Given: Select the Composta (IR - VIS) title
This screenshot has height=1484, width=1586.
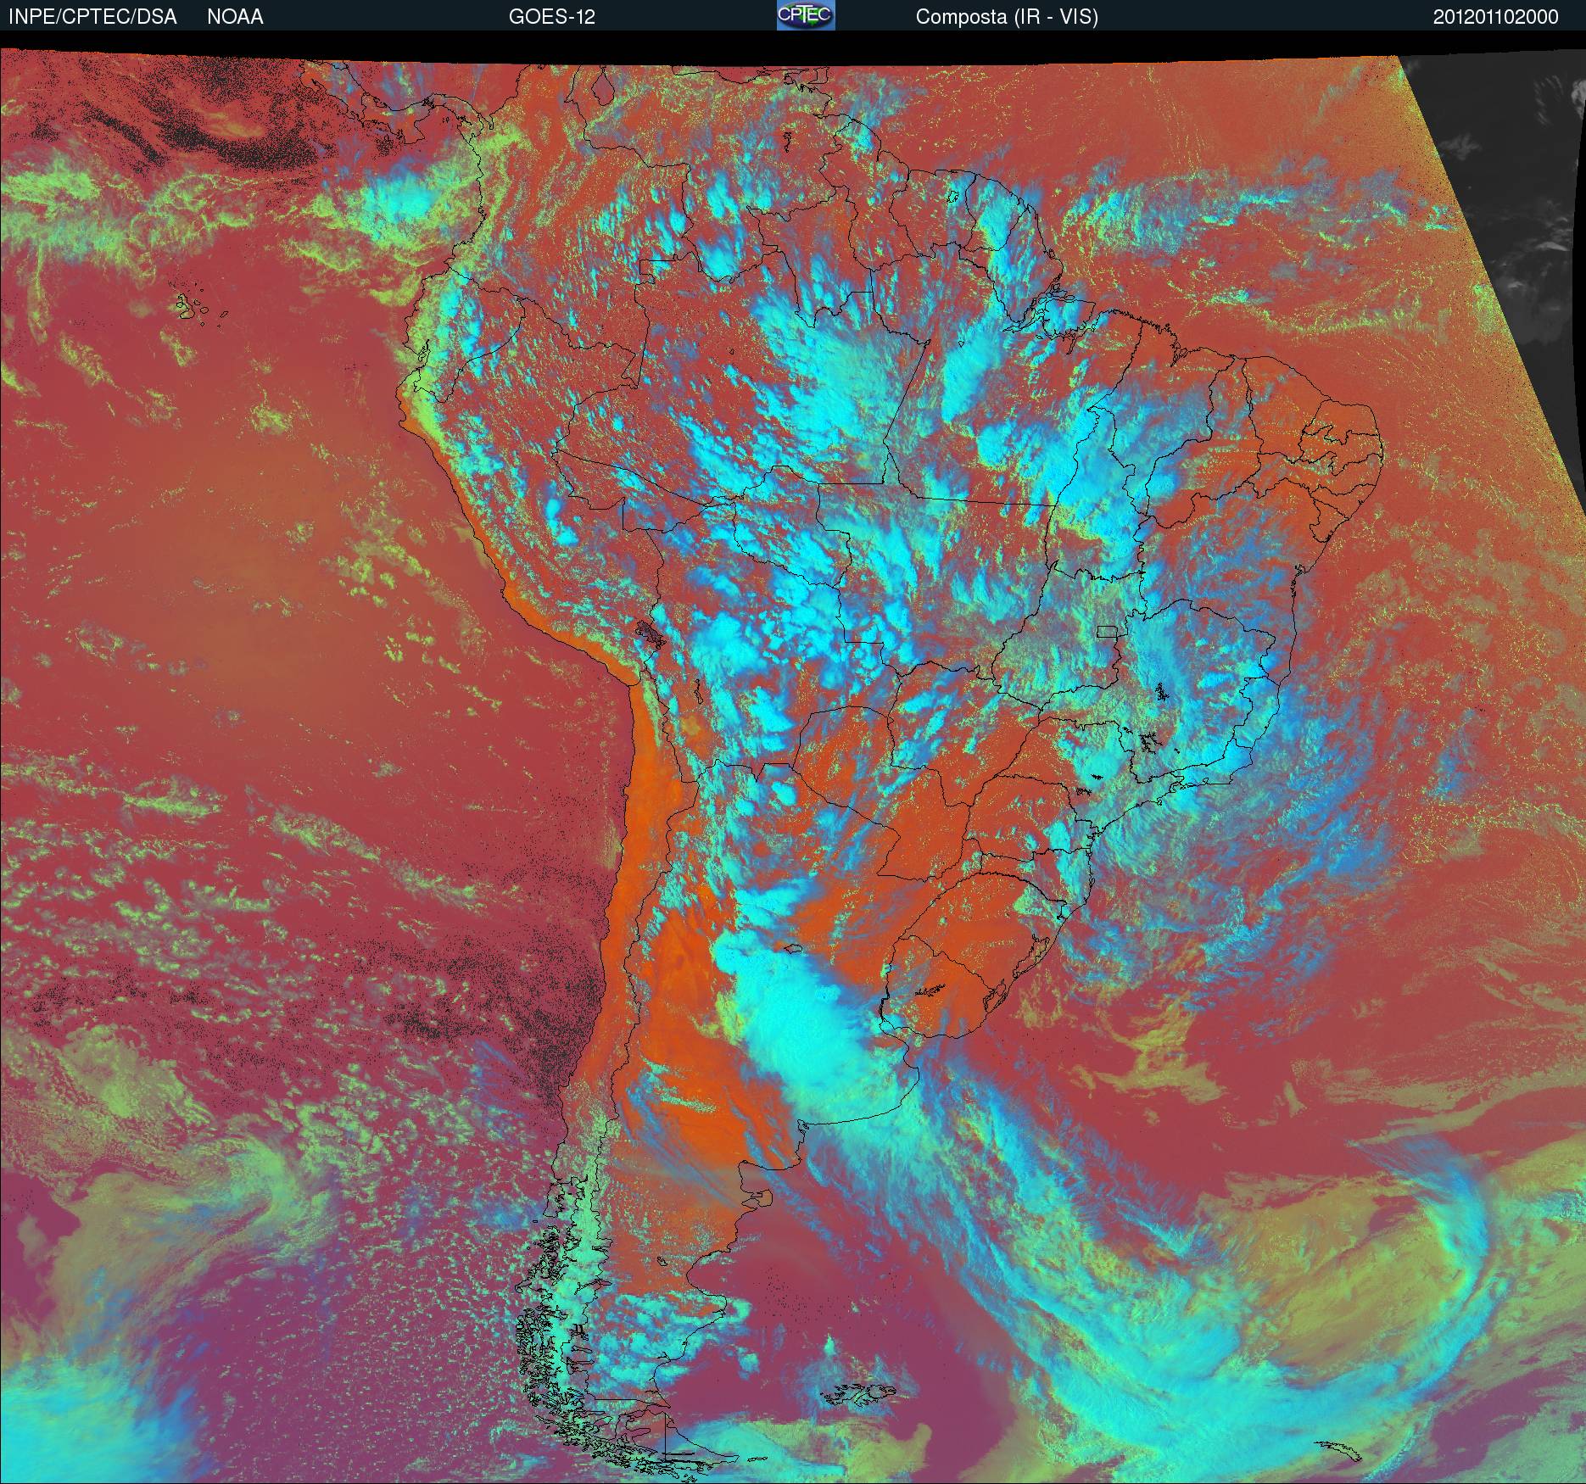Looking at the screenshot, I should pos(1007,17).
